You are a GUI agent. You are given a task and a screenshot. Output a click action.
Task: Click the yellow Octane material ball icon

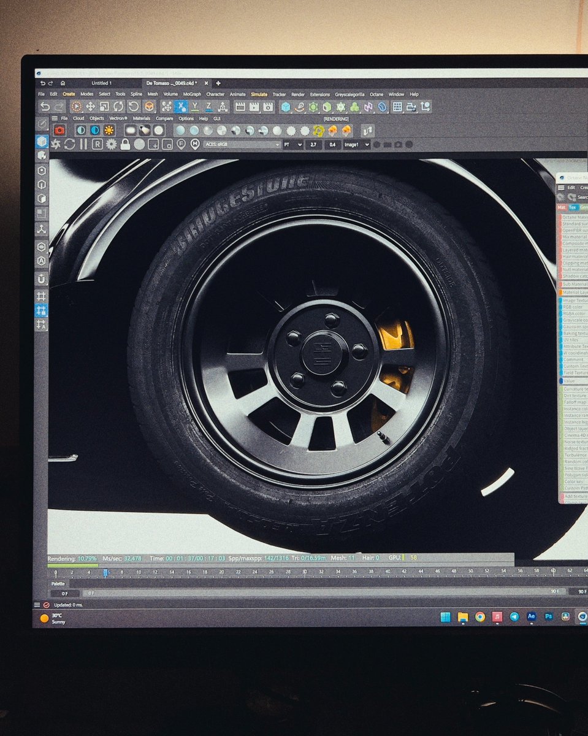[x=318, y=129]
